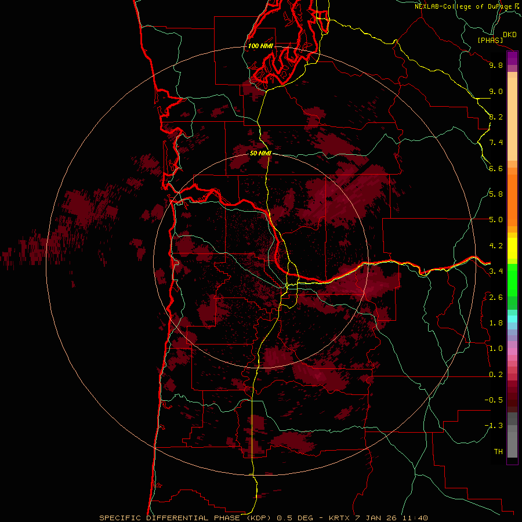Click the bright yellow segment of color bar
522x522 pixels.
pyautogui.click(x=512, y=248)
